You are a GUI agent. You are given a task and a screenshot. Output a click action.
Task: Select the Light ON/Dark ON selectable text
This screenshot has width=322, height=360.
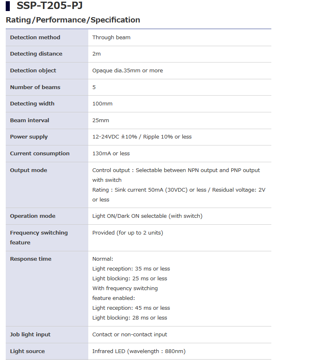(147, 216)
